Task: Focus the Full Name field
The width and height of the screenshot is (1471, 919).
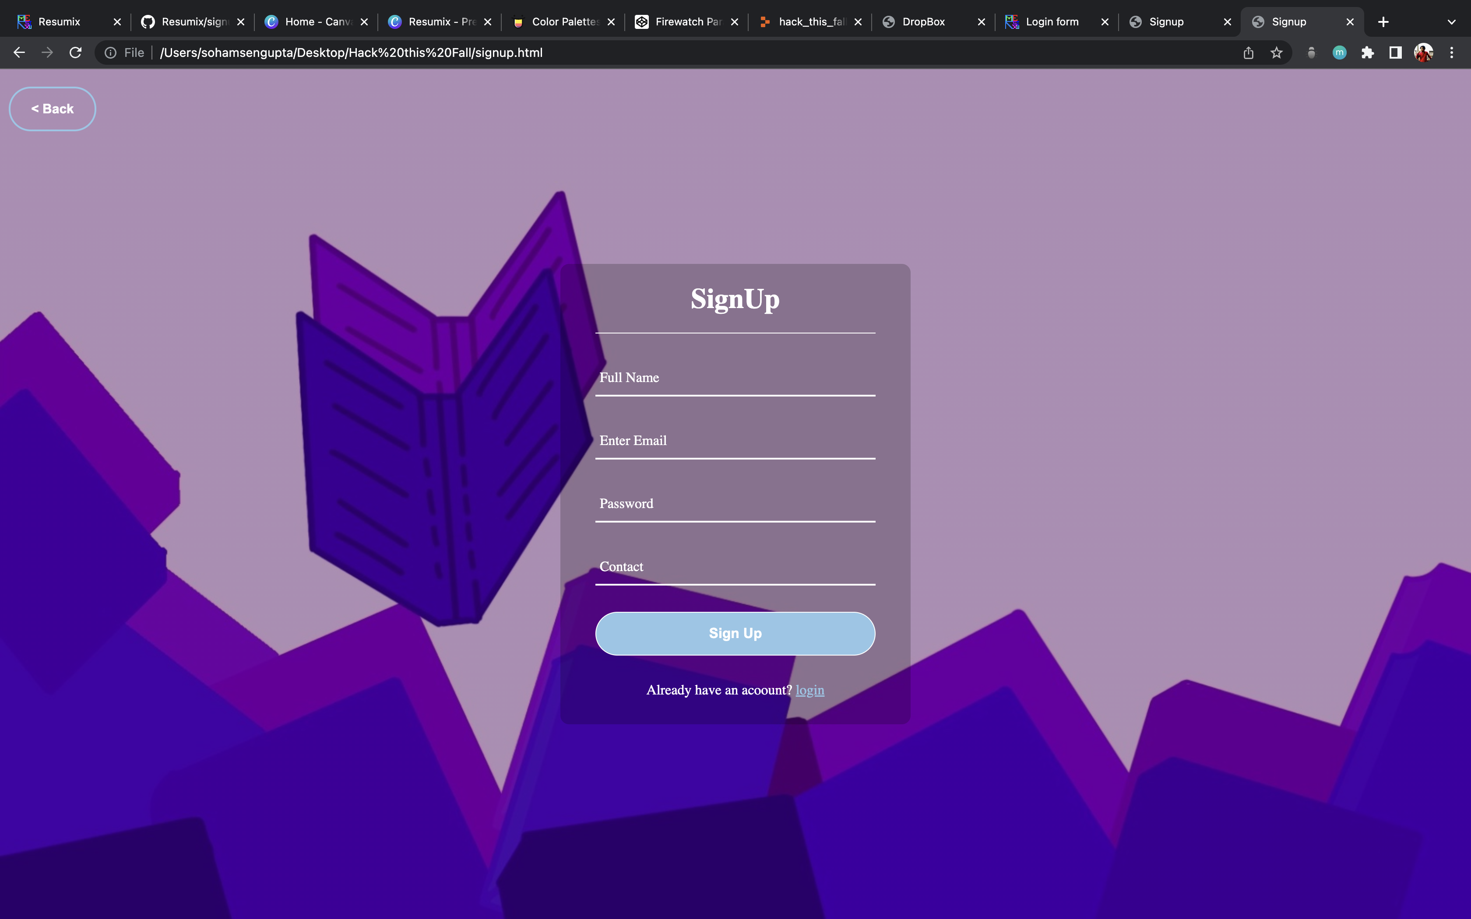Action: pyautogui.click(x=735, y=379)
